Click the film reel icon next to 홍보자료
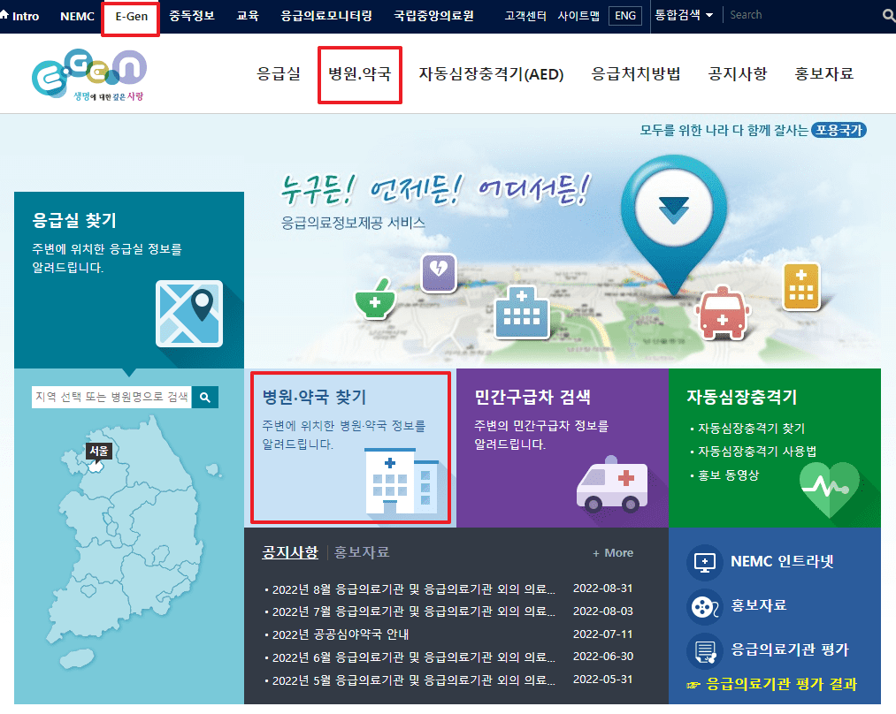 tap(703, 607)
